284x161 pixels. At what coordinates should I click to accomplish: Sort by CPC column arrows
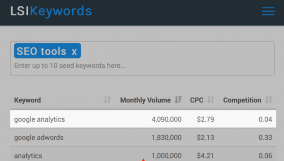point(211,100)
